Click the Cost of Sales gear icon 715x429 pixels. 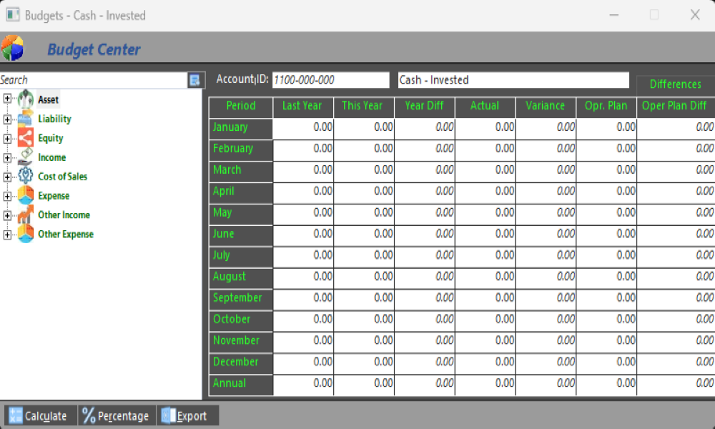point(26,177)
